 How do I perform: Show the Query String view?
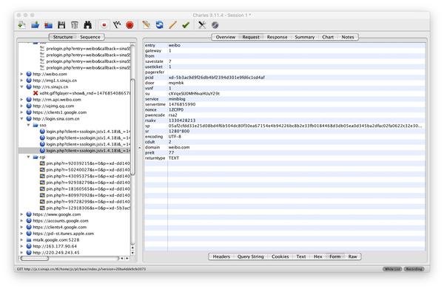251,256
